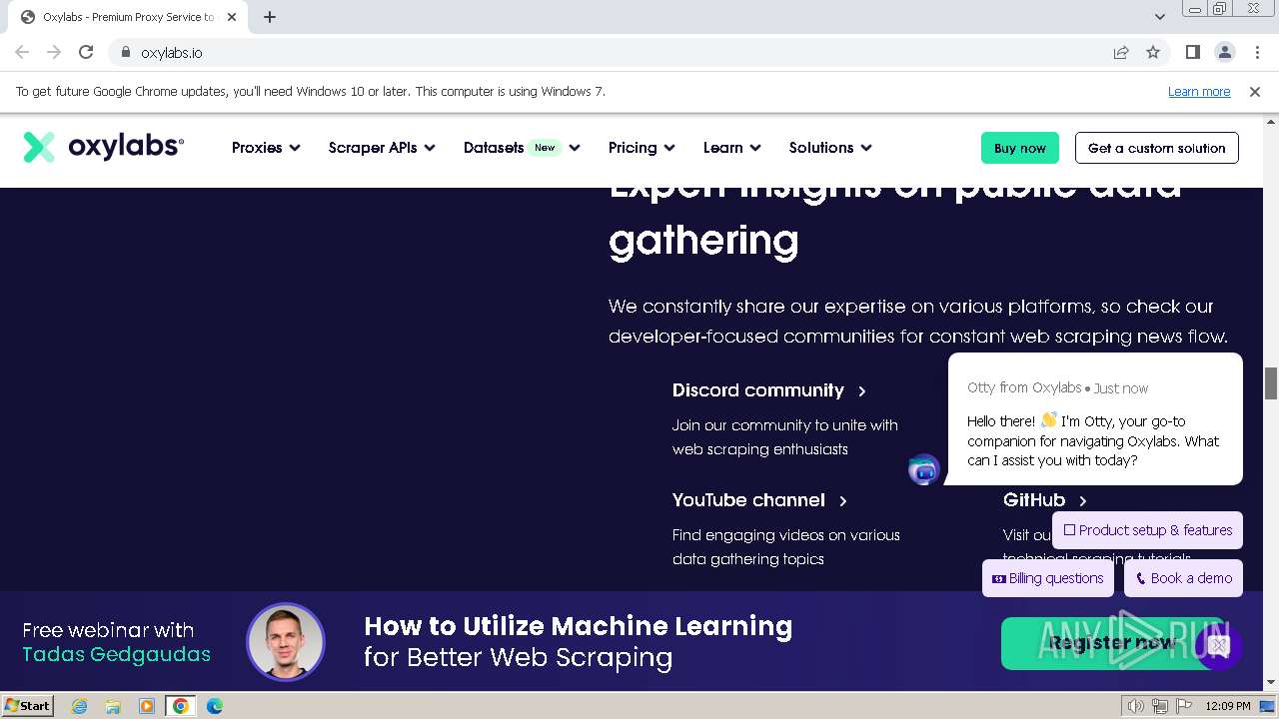Click Chrome icon in taskbar

(181, 706)
